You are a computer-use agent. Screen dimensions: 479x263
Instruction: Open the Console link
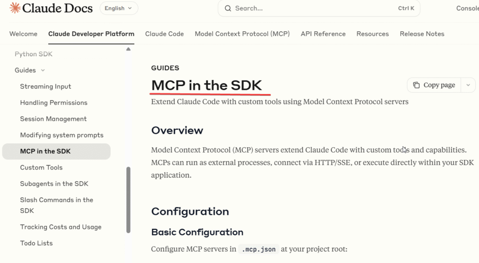pyautogui.click(x=467, y=8)
